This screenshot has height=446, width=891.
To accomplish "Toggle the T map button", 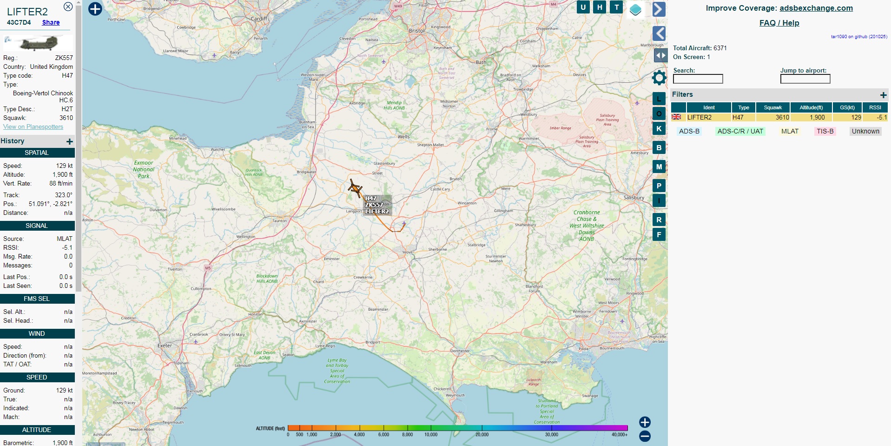I will (x=616, y=7).
